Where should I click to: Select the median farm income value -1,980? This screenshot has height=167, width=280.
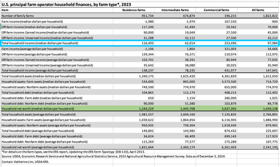coord(149,22)
